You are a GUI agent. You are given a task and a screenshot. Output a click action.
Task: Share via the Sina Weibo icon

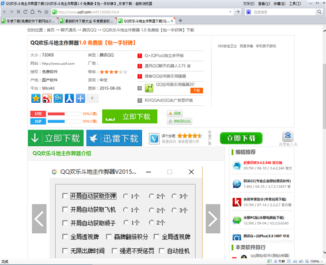click(47, 98)
